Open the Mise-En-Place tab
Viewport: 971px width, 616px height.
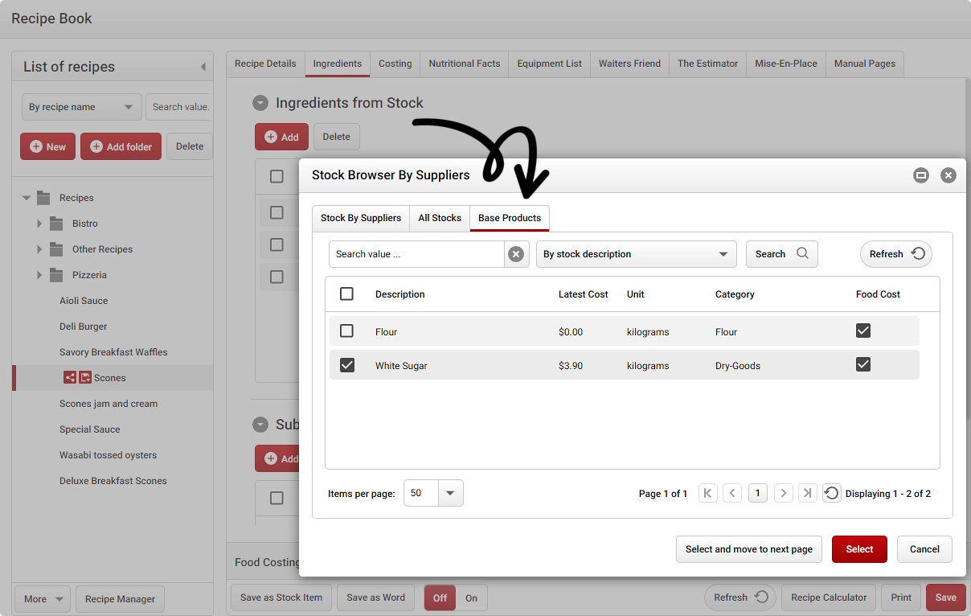(786, 64)
